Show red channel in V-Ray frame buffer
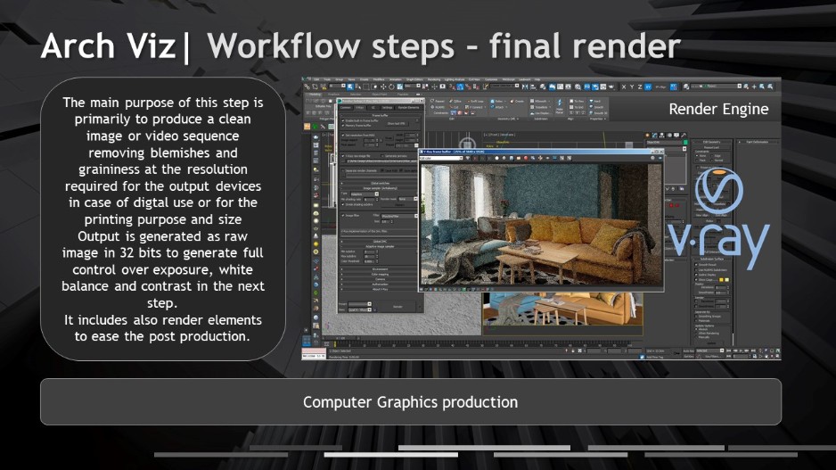Image resolution: width=836 pixels, height=470 pixels. [x=476, y=158]
